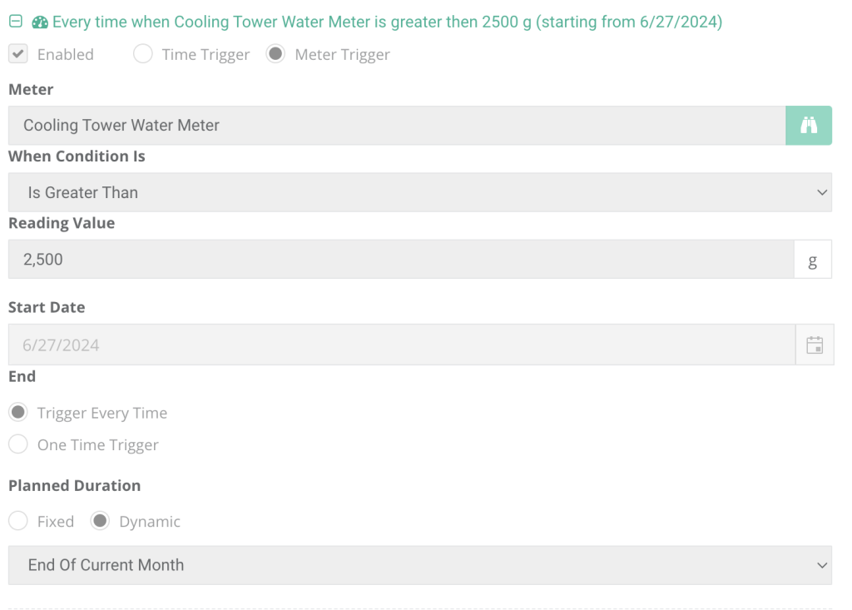
Task: Choose Trigger Every Time option
Action: [x=18, y=413]
